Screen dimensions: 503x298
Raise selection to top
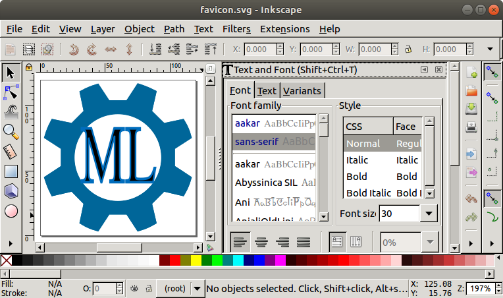coord(211,49)
